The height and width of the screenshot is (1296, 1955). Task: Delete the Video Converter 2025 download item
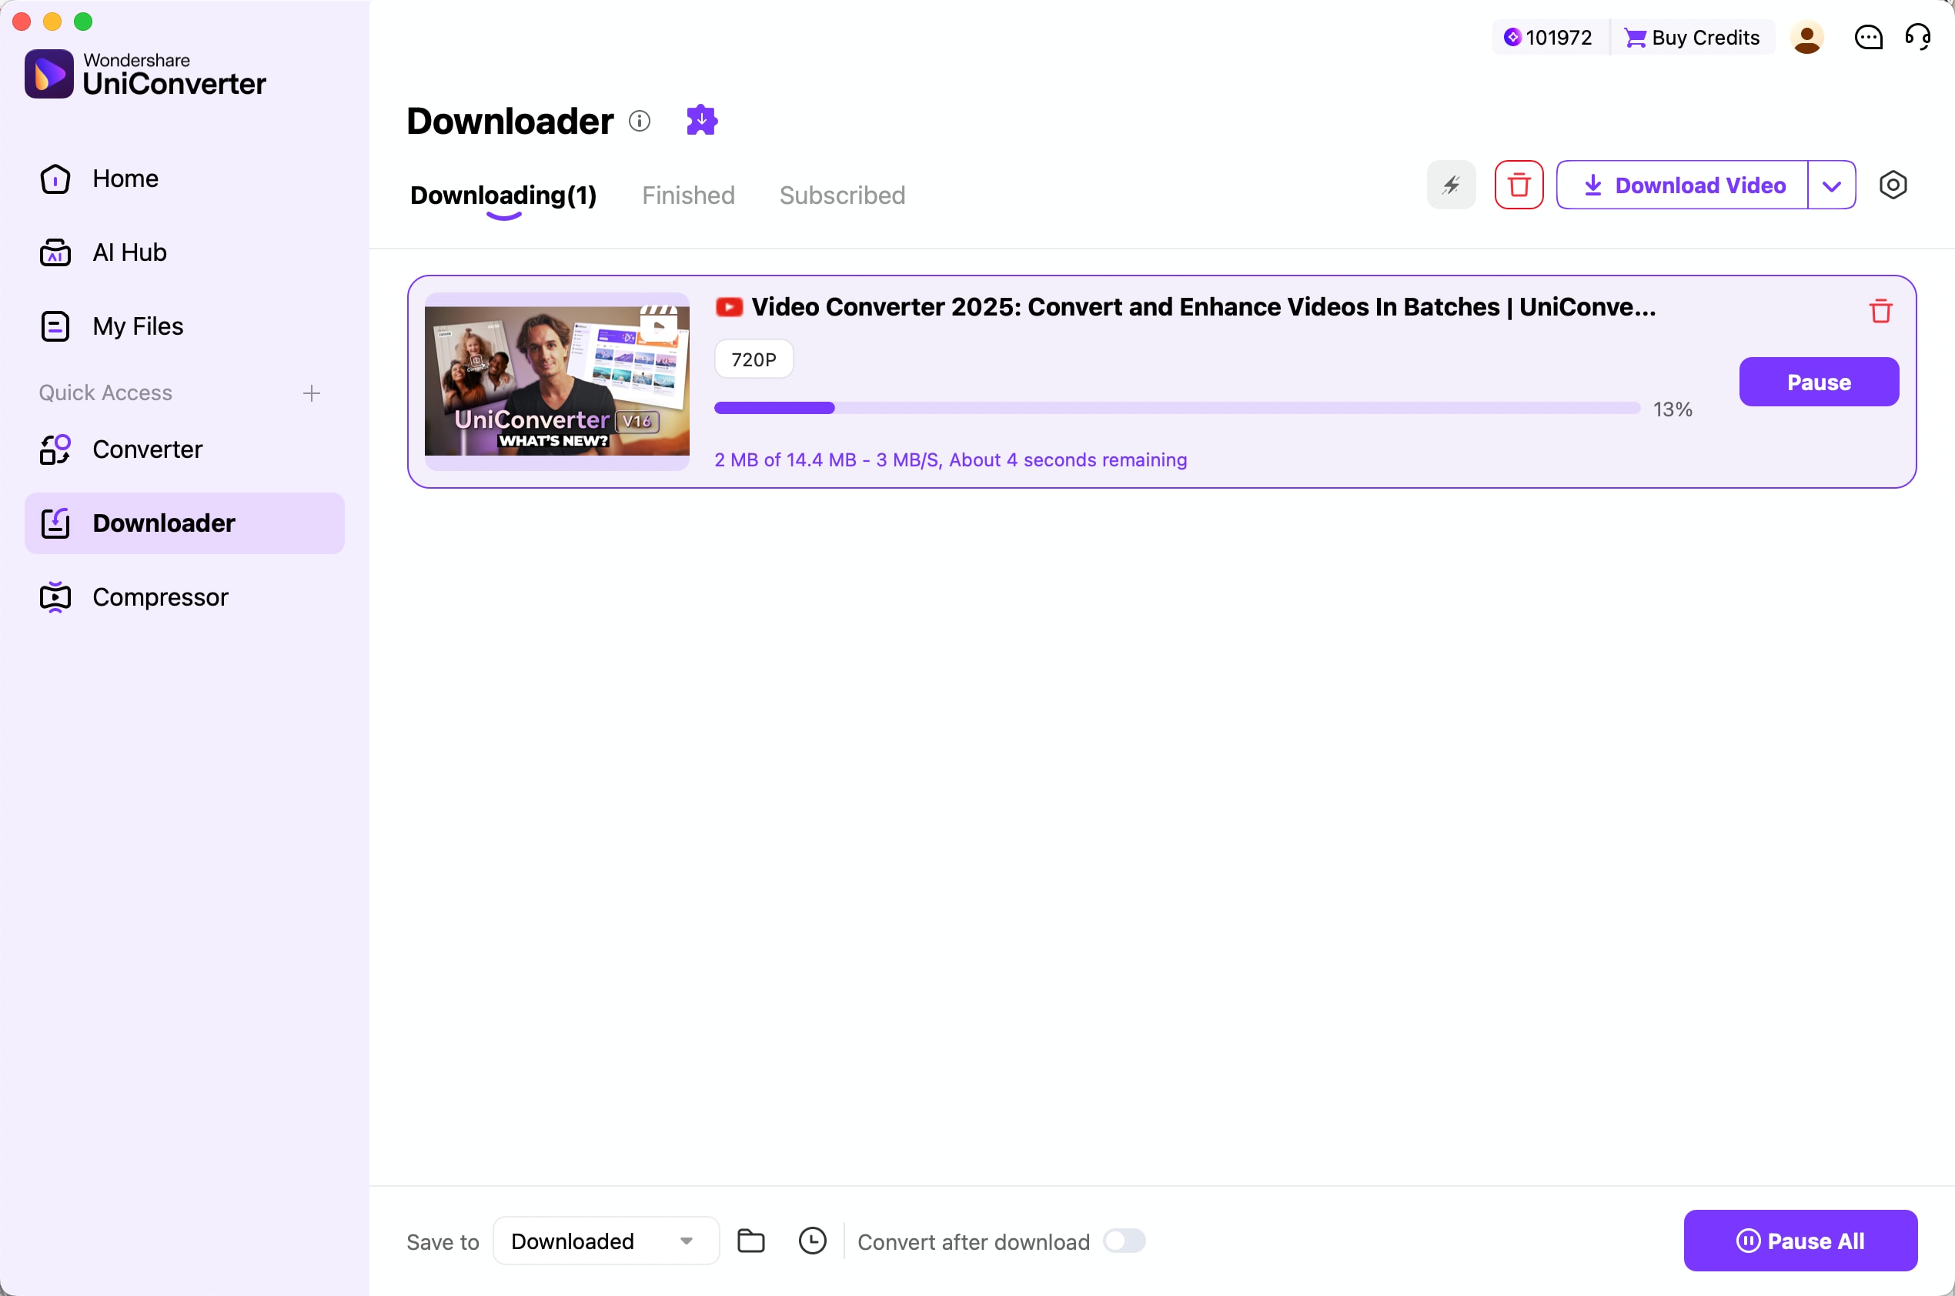click(1880, 311)
